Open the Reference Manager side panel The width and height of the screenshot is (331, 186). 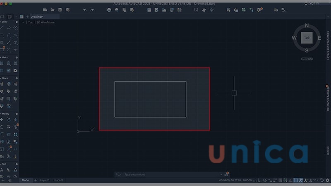(x=328, y=98)
